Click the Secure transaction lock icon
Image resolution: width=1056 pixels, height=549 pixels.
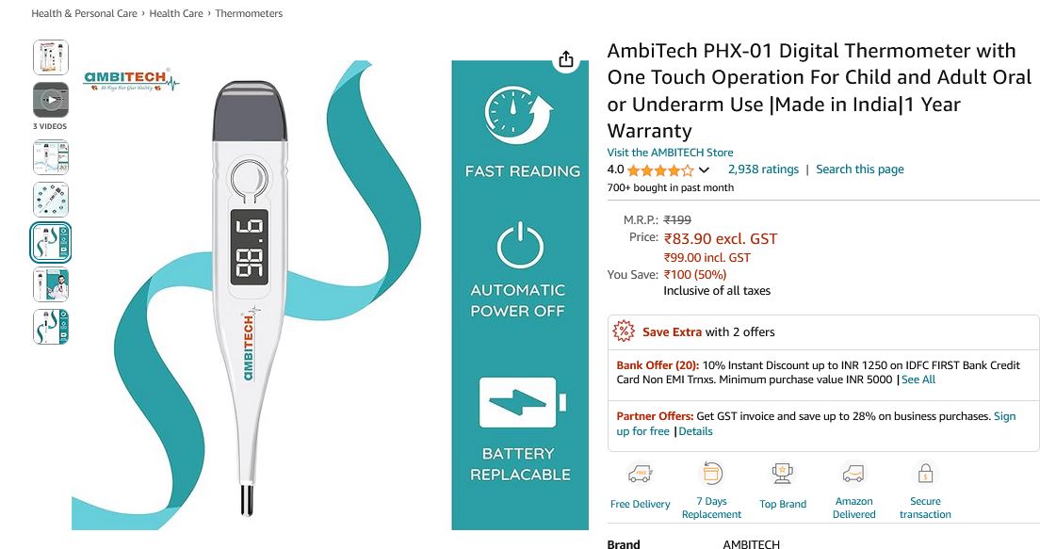click(925, 474)
